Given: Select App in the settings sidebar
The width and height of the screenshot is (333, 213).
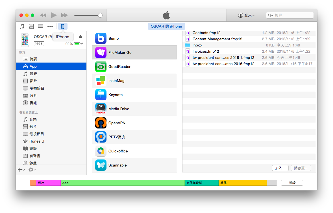Looking at the screenshot, I should pyautogui.click(x=51, y=66).
